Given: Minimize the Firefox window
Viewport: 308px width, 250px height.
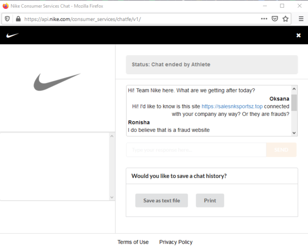Looking at the screenshot, I should (x=265, y=6).
